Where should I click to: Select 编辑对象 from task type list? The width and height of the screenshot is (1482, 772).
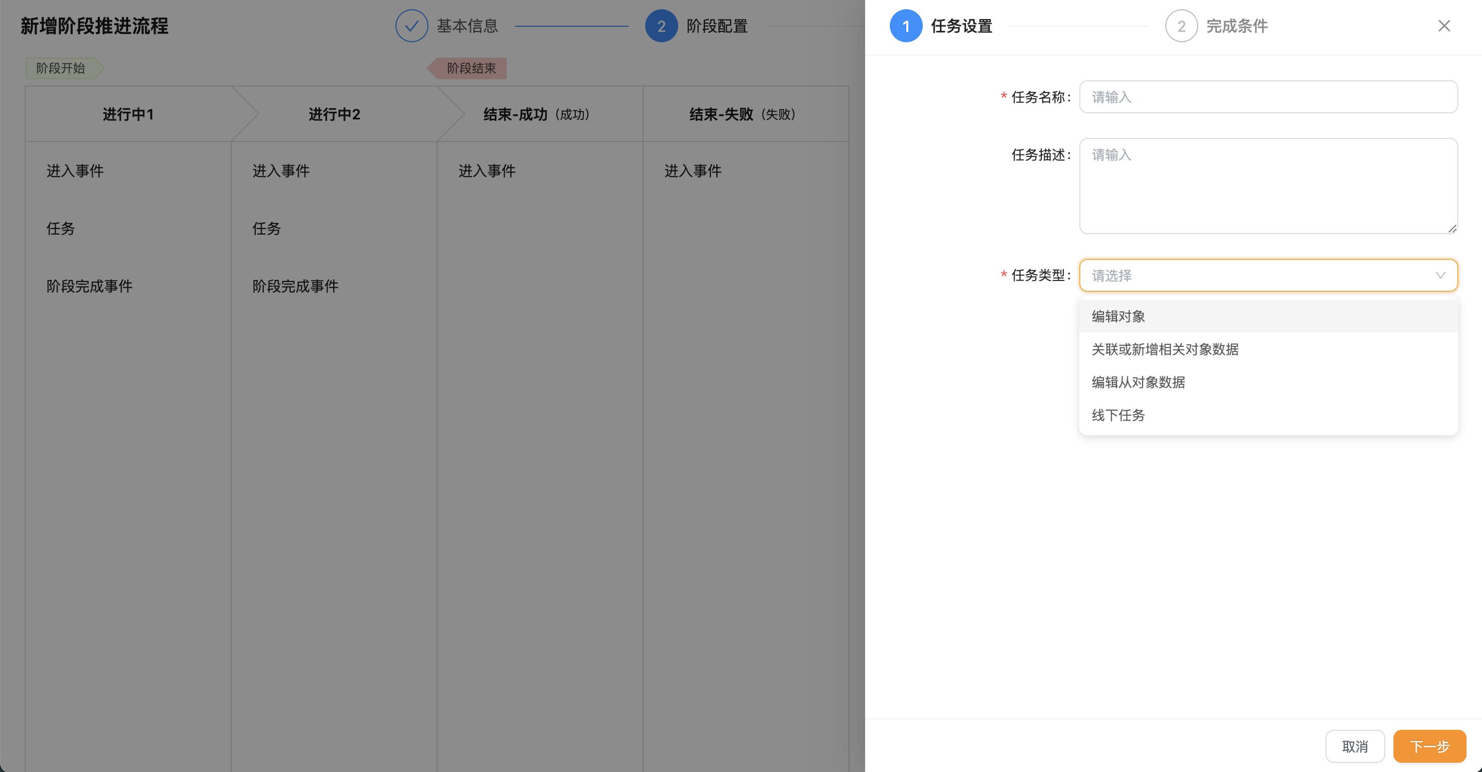(1118, 316)
